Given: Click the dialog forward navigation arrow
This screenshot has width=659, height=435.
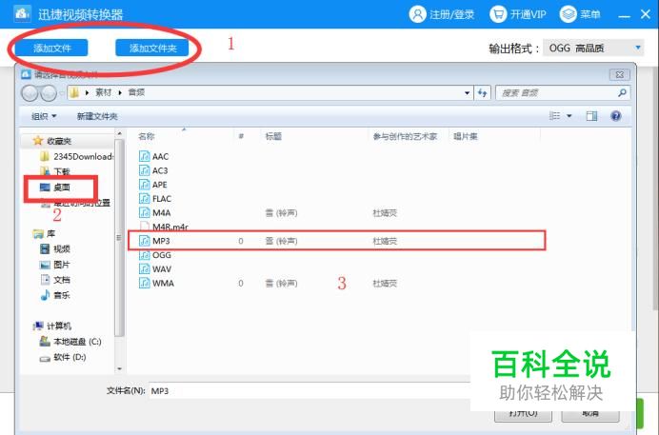Looking at the screenshot, I should tap(49, 92).
